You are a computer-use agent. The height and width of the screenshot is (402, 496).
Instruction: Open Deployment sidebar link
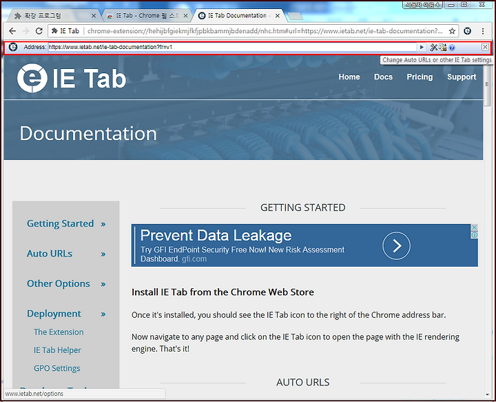[x=54, y=313]
